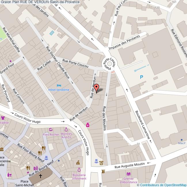Select the fountain icon near Rue Four Bourg Neuf
187x187 pixels.
tap(46, 158)
